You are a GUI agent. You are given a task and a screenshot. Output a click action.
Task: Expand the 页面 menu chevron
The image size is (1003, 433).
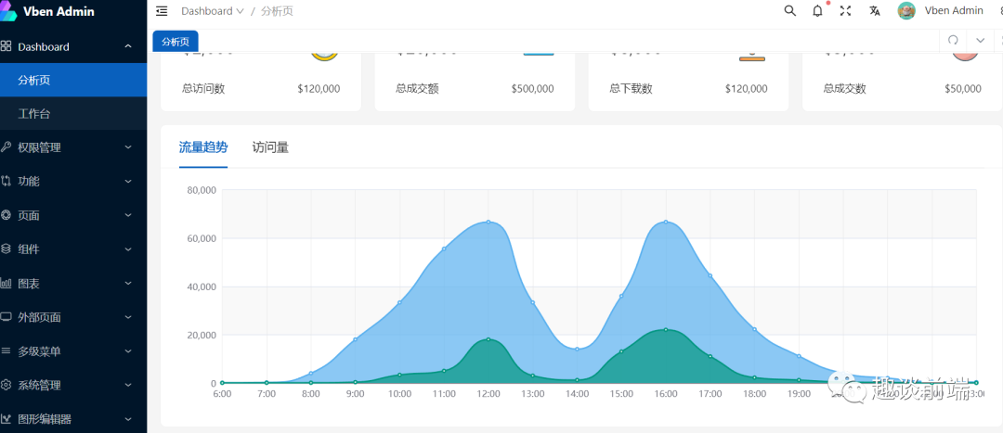(128, 215)
